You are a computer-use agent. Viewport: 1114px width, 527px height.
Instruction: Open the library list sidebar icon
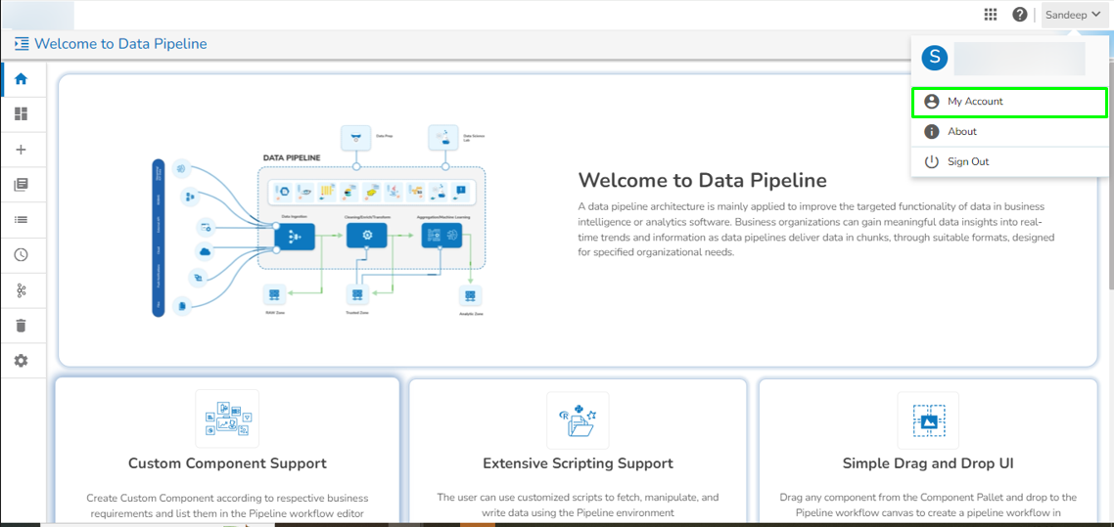pos(22,185)
